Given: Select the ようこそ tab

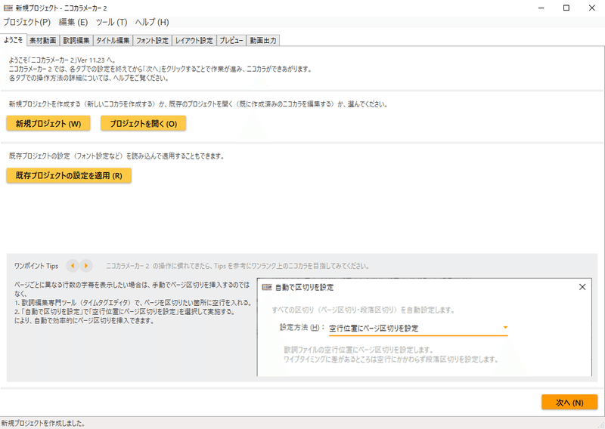Looking at the screenshot, I should [x=14, y=40].
